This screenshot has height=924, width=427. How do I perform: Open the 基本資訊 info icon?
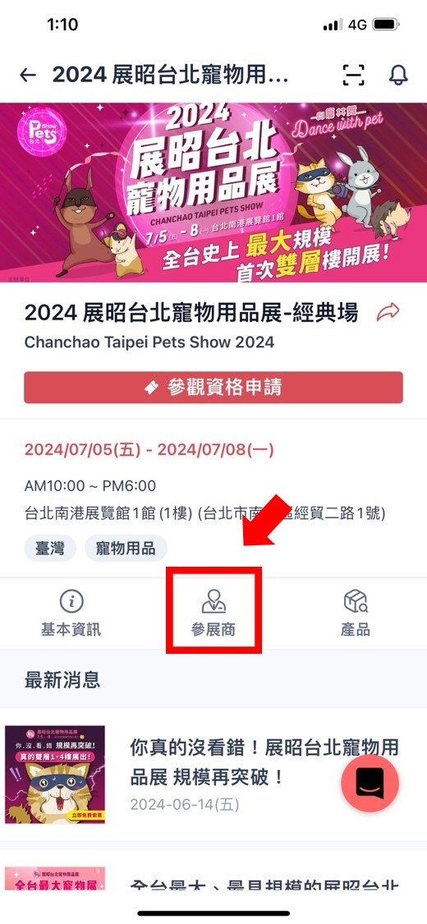71,601
